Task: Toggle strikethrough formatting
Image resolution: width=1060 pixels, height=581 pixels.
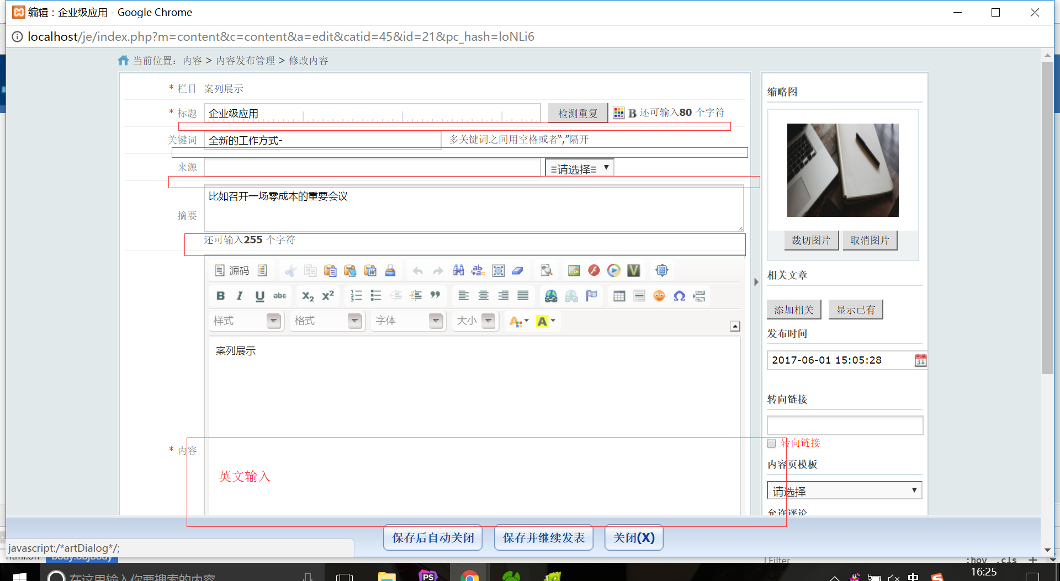Action: pyautogui.click(x=280, y=296)
